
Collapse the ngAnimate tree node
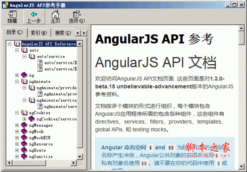point(17,81)
